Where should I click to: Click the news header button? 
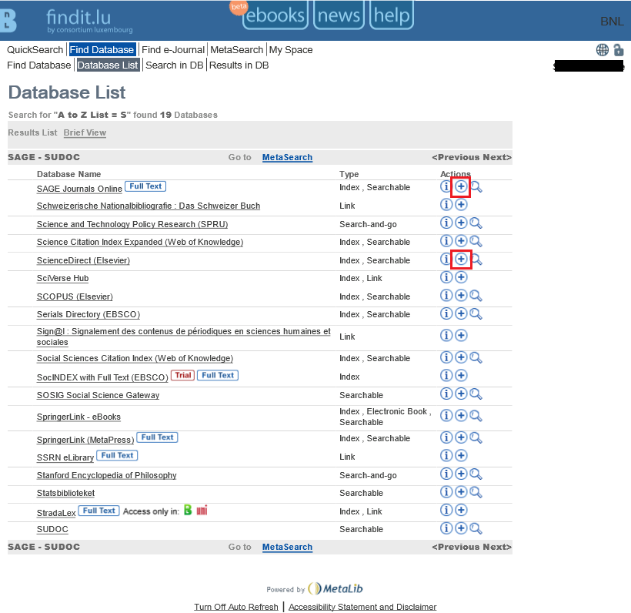(x=339, y=15)
